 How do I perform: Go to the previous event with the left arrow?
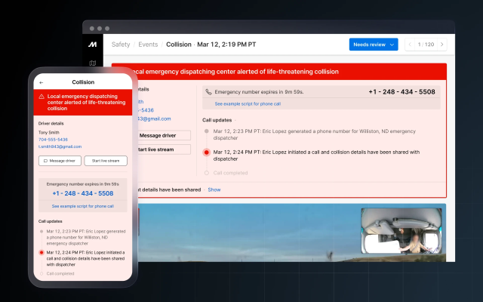(x=411, y=45)
